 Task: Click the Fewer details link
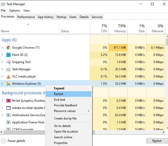16,141
